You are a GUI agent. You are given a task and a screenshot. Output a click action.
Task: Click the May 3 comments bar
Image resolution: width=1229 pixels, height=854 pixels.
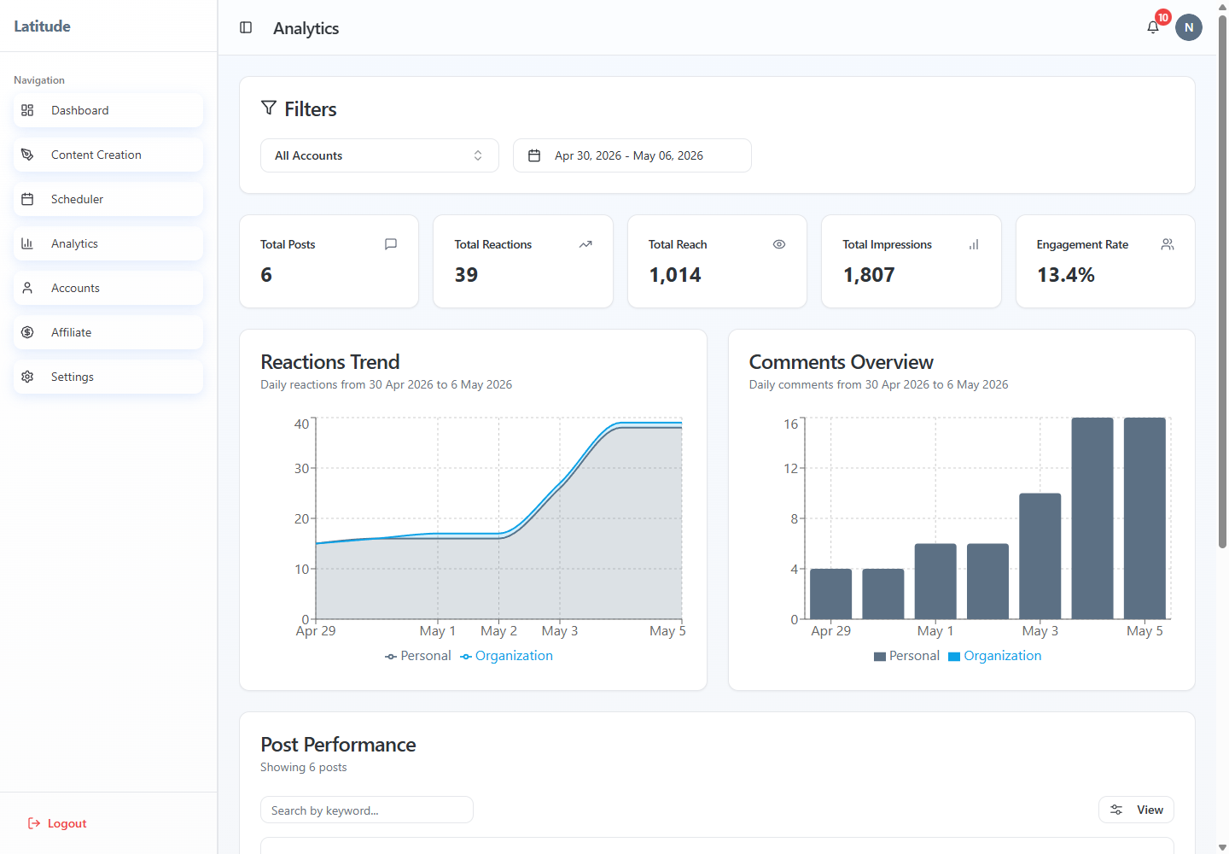[1040, 556]
